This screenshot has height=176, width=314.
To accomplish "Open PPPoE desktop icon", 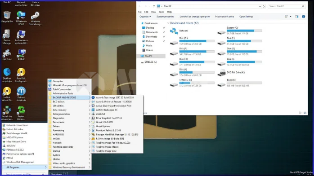I will [21, 55].
